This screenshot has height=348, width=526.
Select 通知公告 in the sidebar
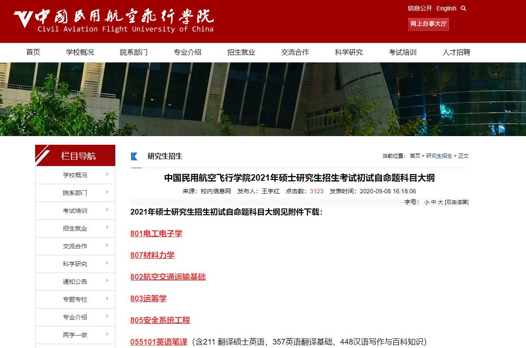tap(75, 282)
